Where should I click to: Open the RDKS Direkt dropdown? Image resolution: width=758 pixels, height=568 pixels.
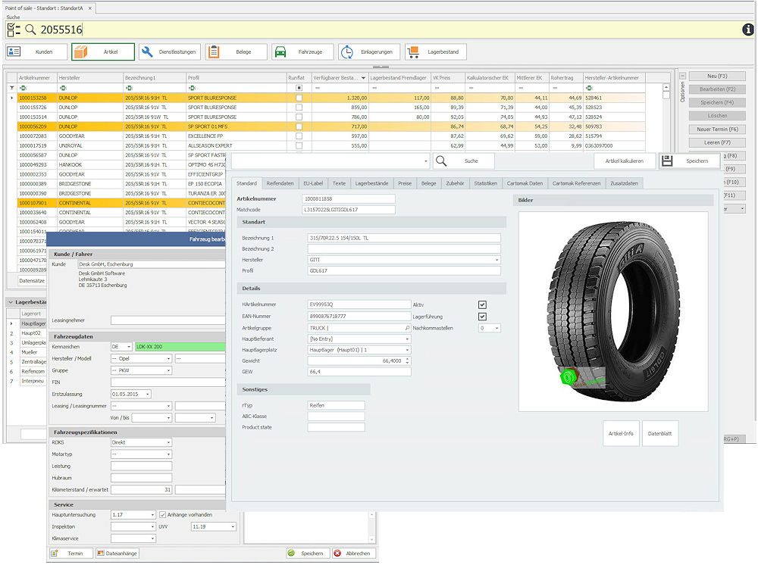click(x=169, y=442)
